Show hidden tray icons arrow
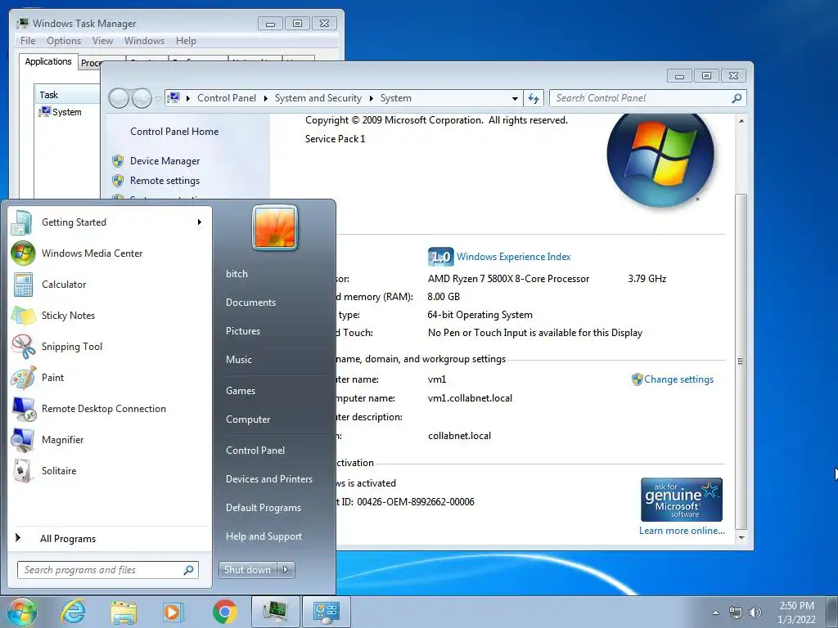The image size is (838, 628). (x=715, y=612)
